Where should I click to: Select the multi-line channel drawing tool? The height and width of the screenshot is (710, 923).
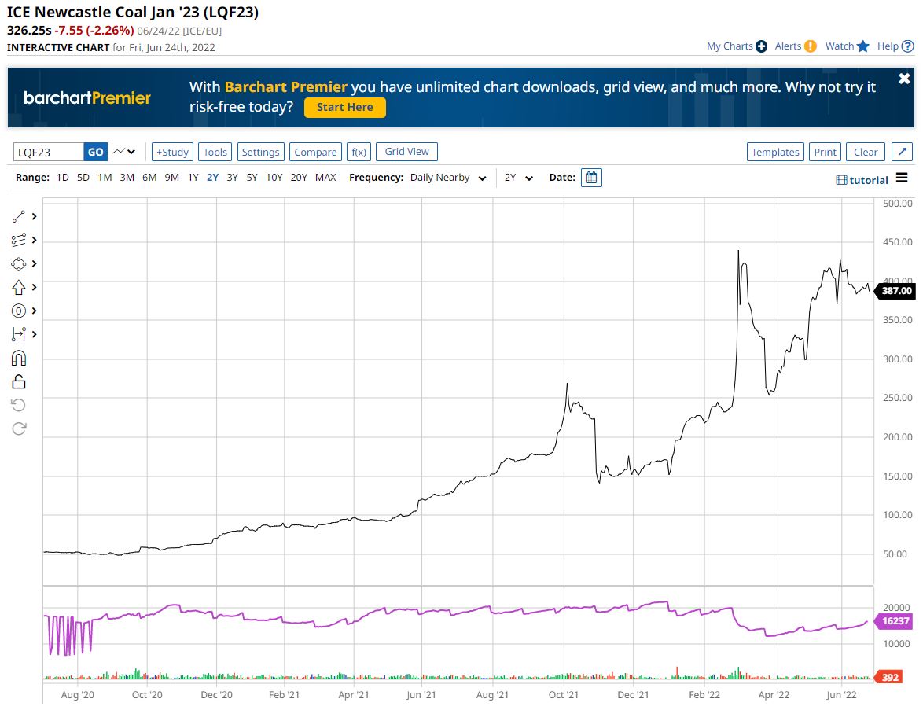click(x=19, y=240)
